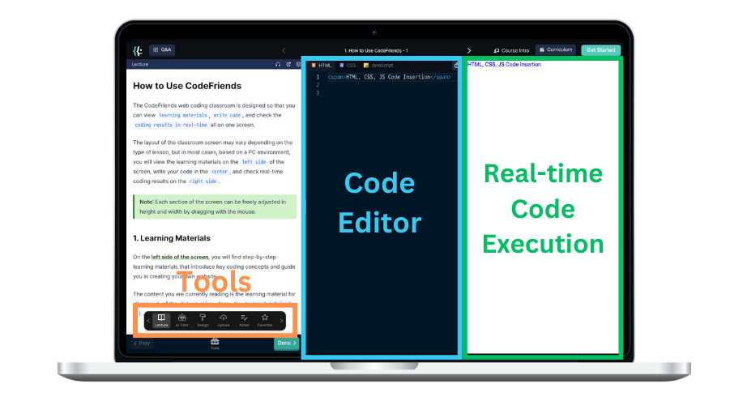Go to previous lesson using top chevron

[x=284, y=50]
